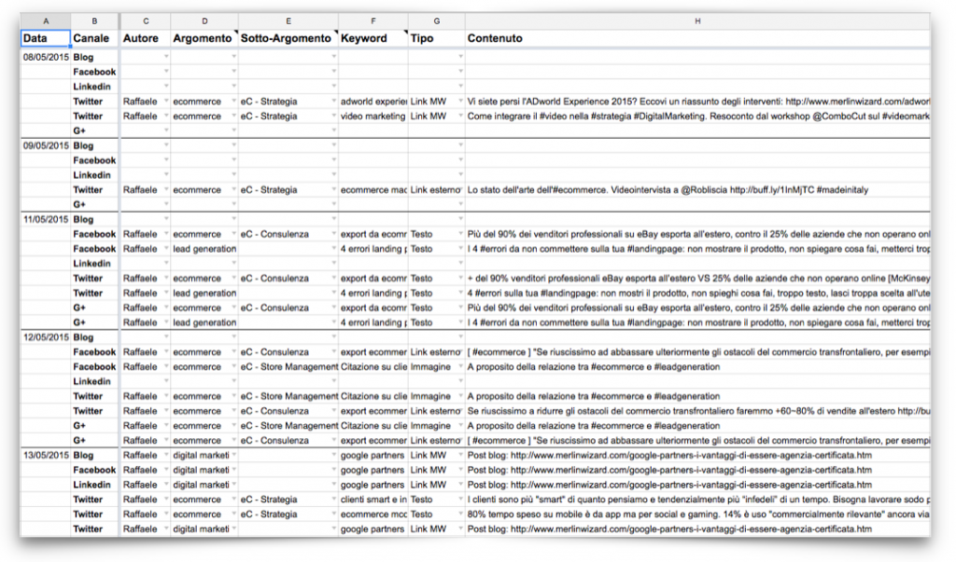Screen dimensions: 956x562
Task: Select the column H header
Action: tap(696, 21)
